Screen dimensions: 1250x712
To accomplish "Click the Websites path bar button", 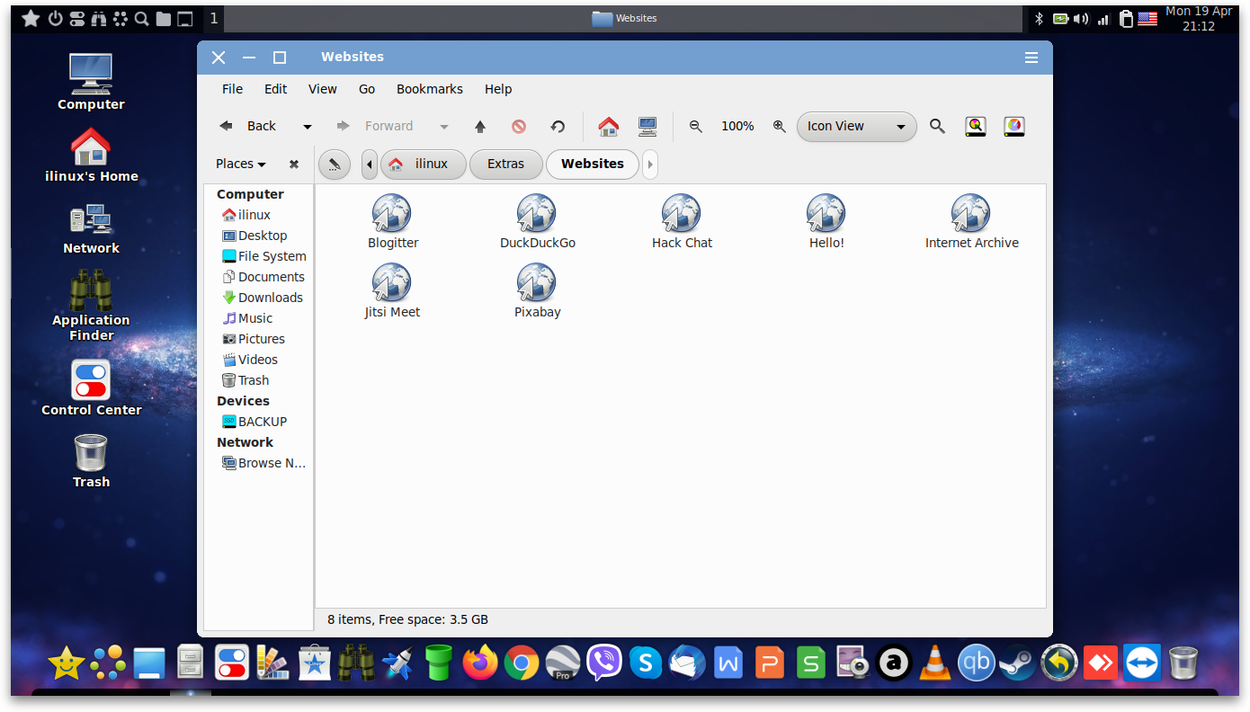I will [592, 165].
